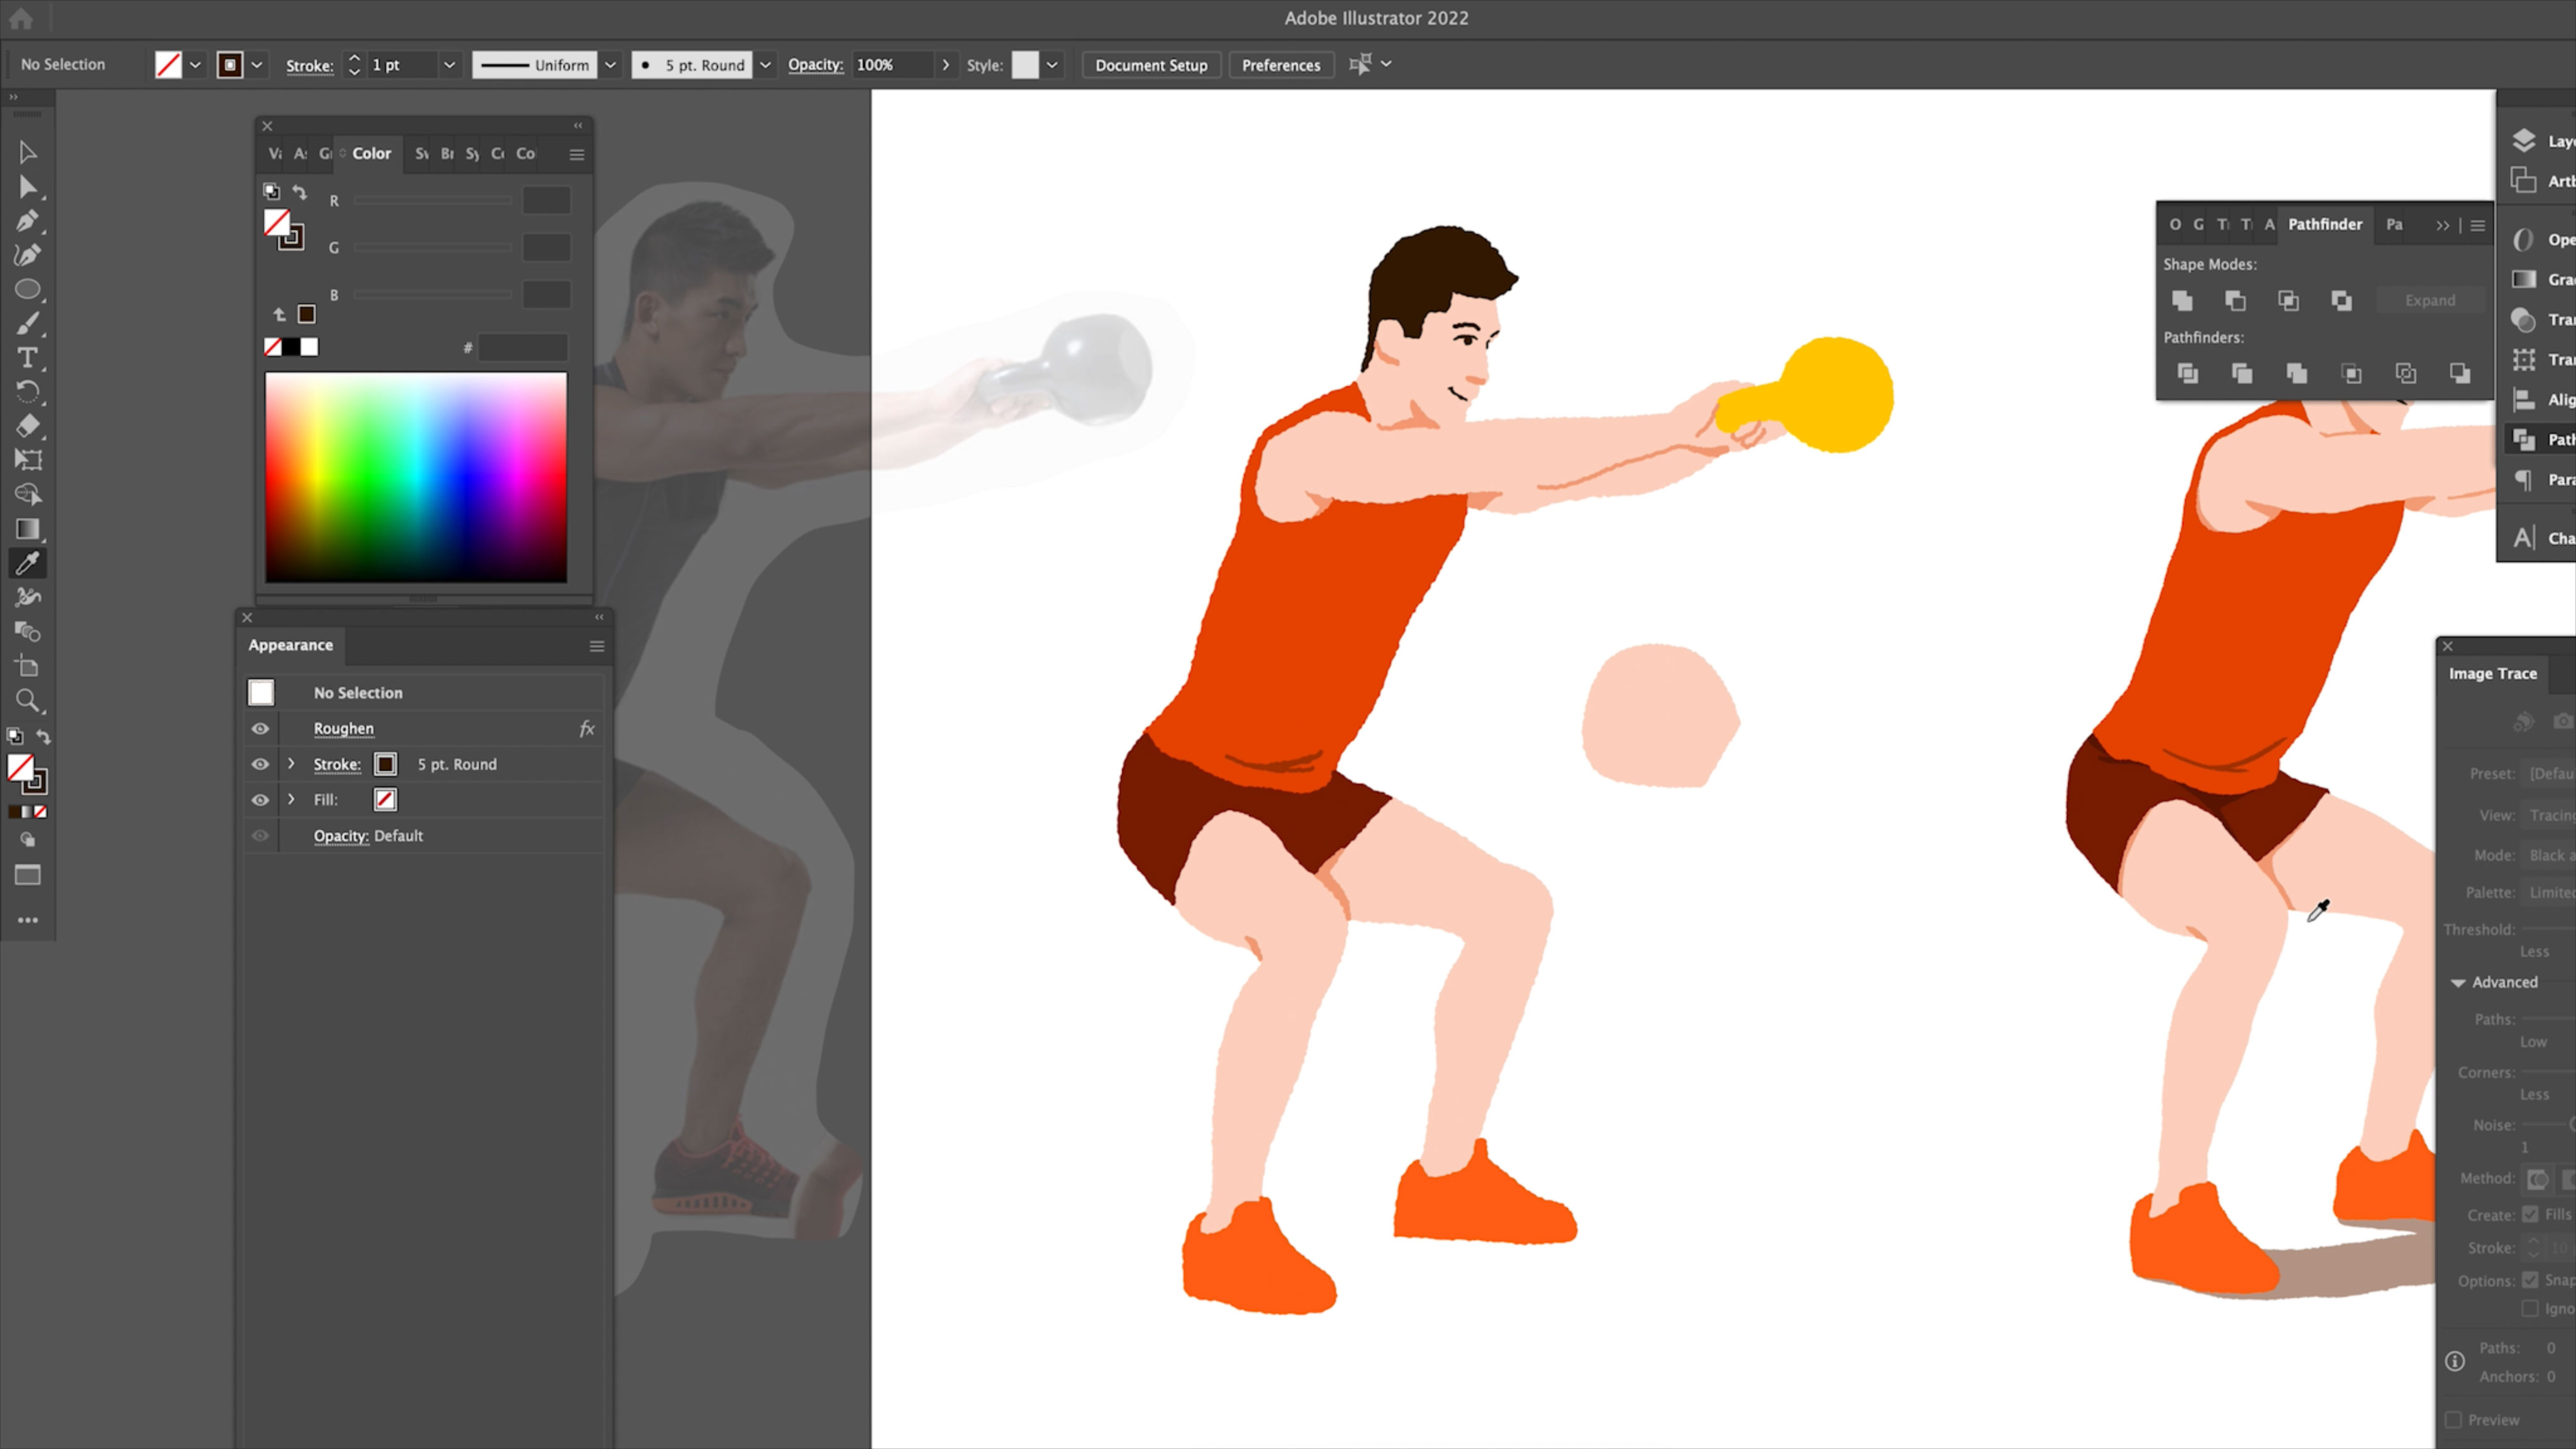The width and height of the screenshot is (2576, 1449).
Task: Pick a color from the color spectrum
Action: click(x=416, y=477)
